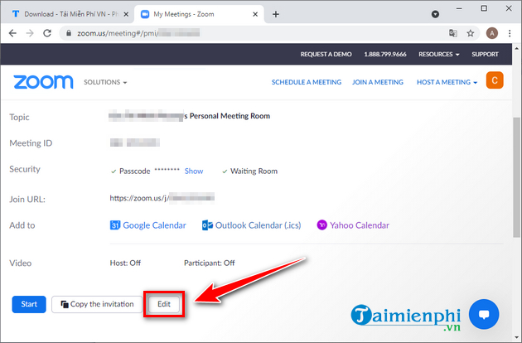
Task: Click the Google Calendar icon
Action: (115, 225)
